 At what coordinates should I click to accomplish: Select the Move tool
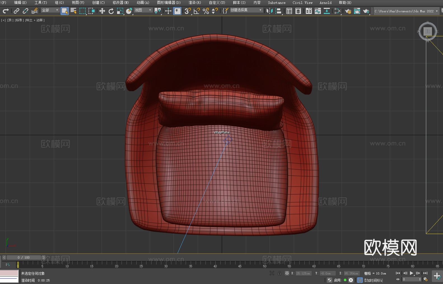[102, 11]
